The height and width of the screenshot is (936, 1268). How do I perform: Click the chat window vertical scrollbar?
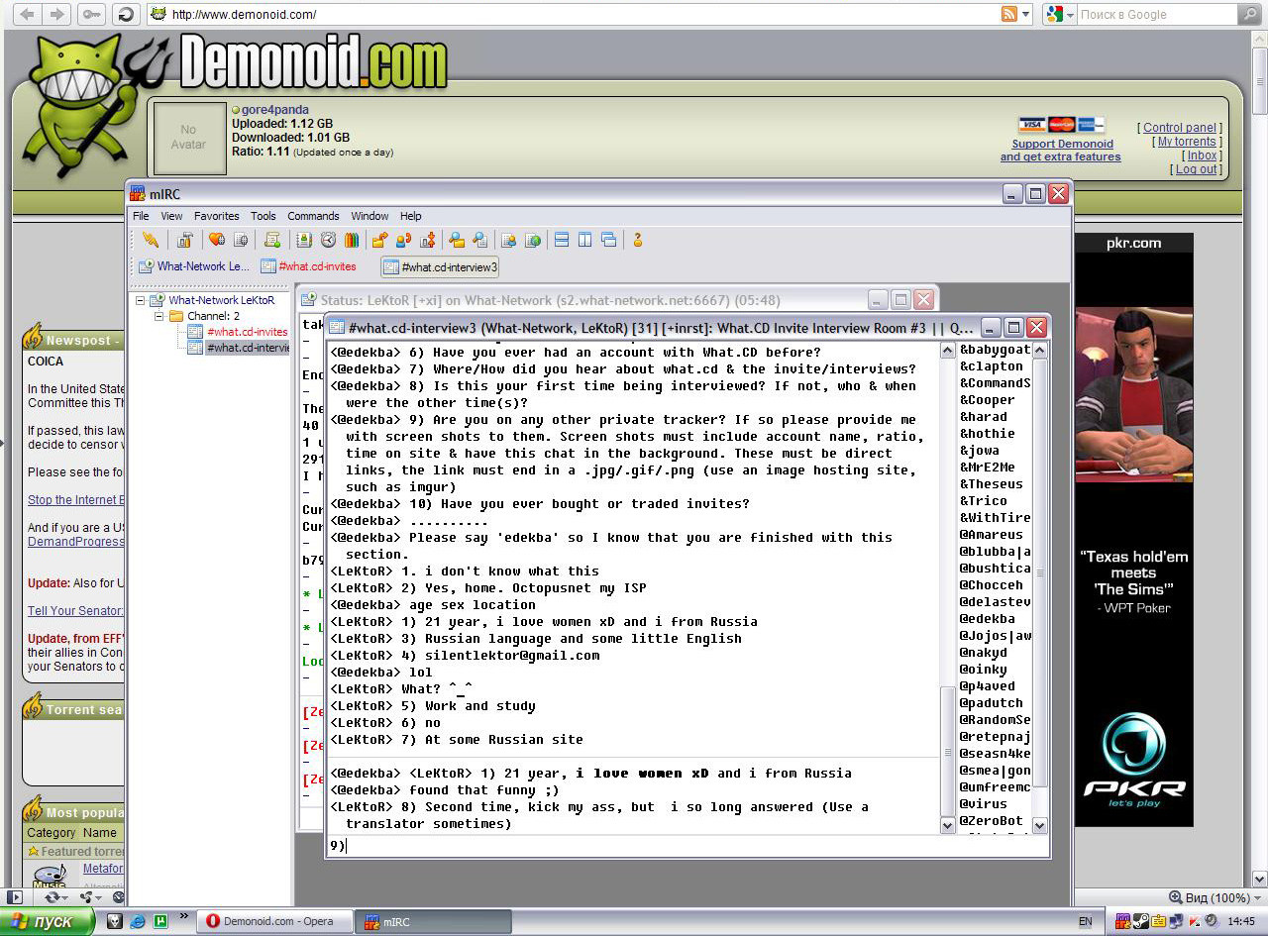[948, 588]
